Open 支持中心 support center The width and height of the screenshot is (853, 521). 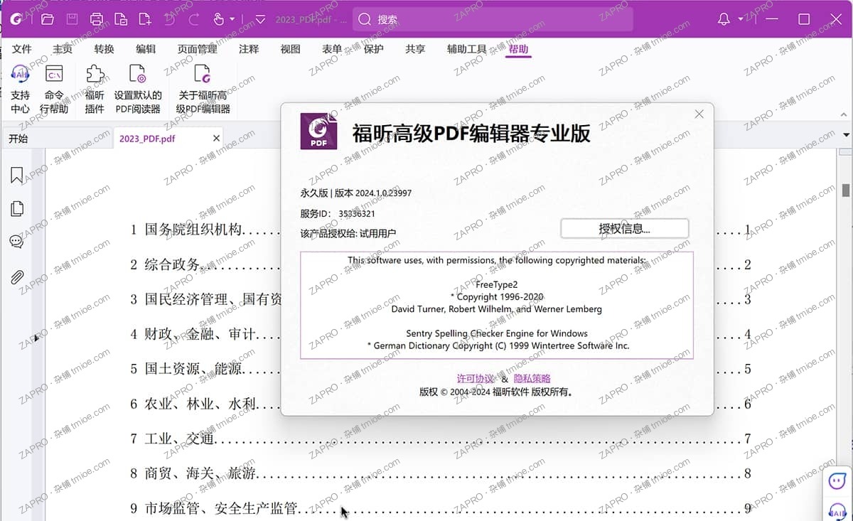pyautogui.click(x=20, y=90)
